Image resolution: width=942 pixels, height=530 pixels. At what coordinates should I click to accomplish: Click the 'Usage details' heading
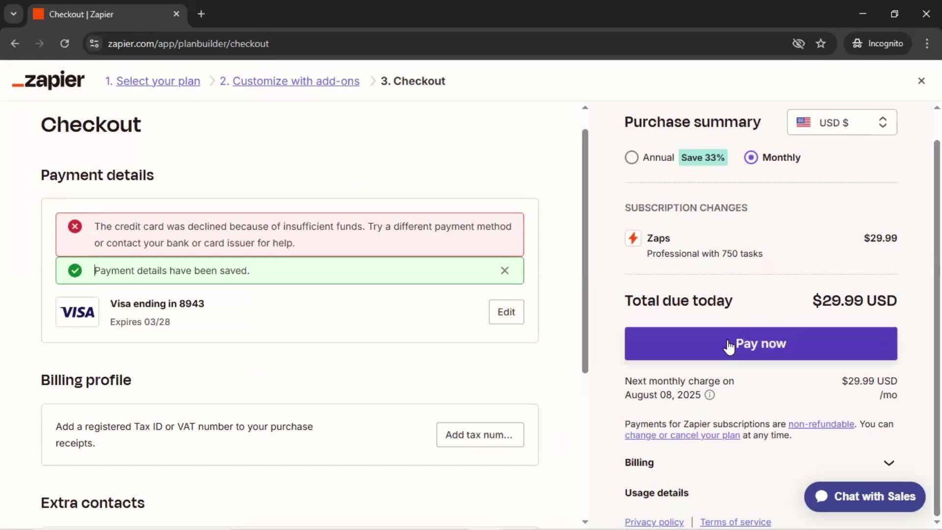pos(656,493)
